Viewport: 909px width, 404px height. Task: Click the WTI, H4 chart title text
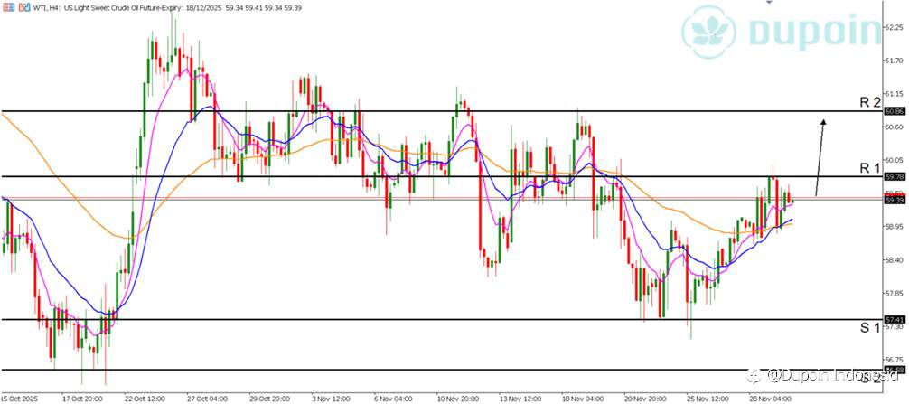click(x=46, y=8)
